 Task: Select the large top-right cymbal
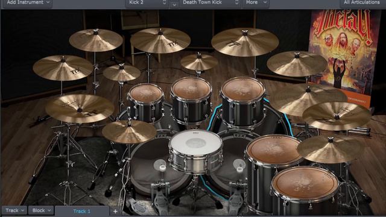[x=245, y=42]
